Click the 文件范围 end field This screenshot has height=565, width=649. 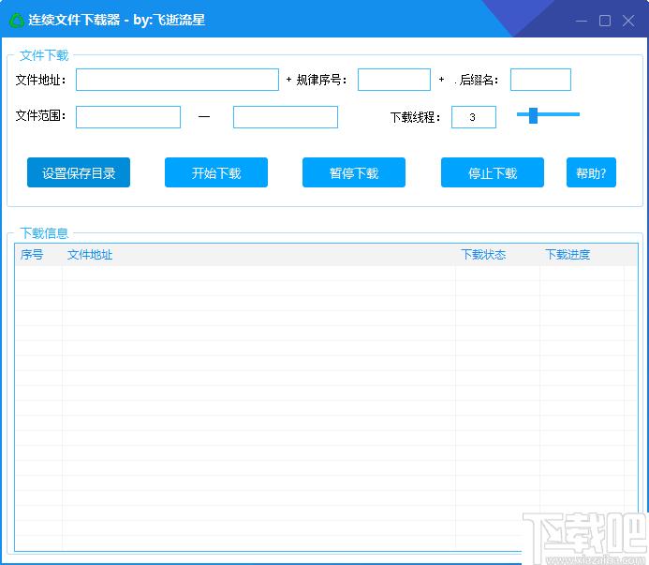tap(286, 117)
